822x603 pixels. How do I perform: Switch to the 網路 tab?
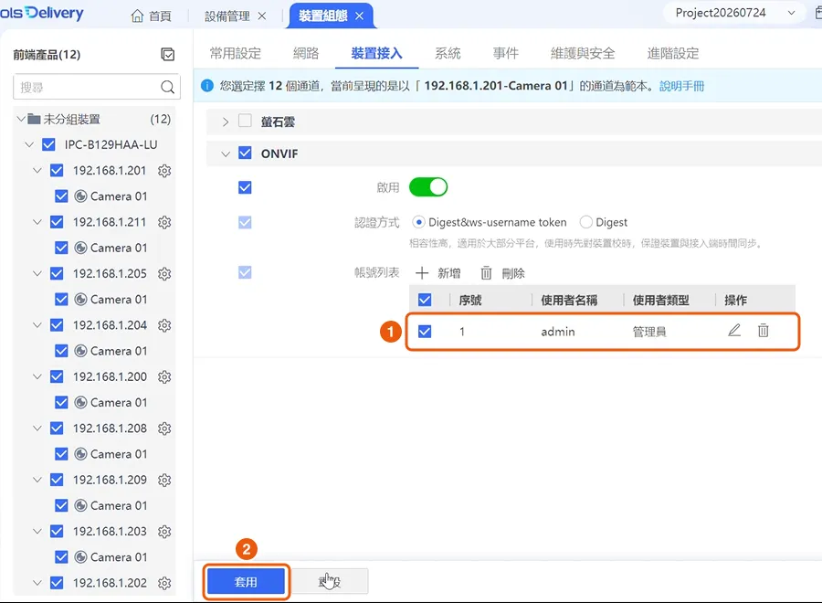306,54
